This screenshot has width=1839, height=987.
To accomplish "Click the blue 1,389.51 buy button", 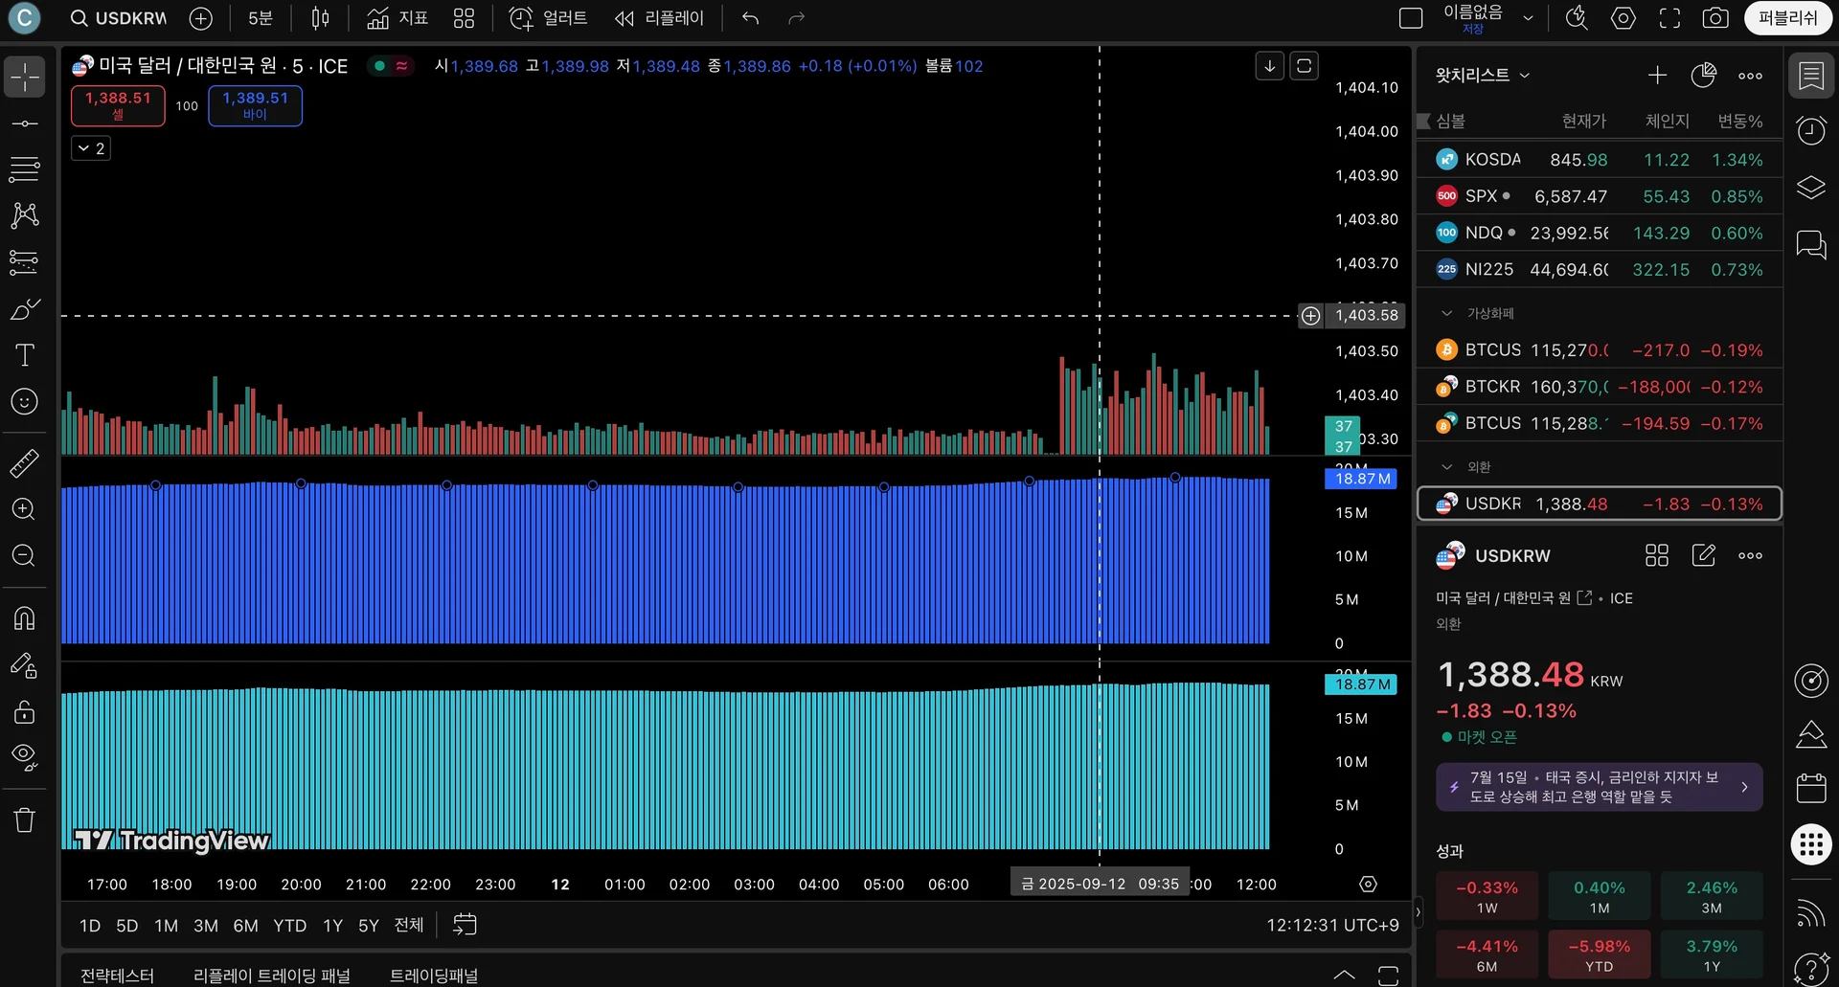I will 255,105.
